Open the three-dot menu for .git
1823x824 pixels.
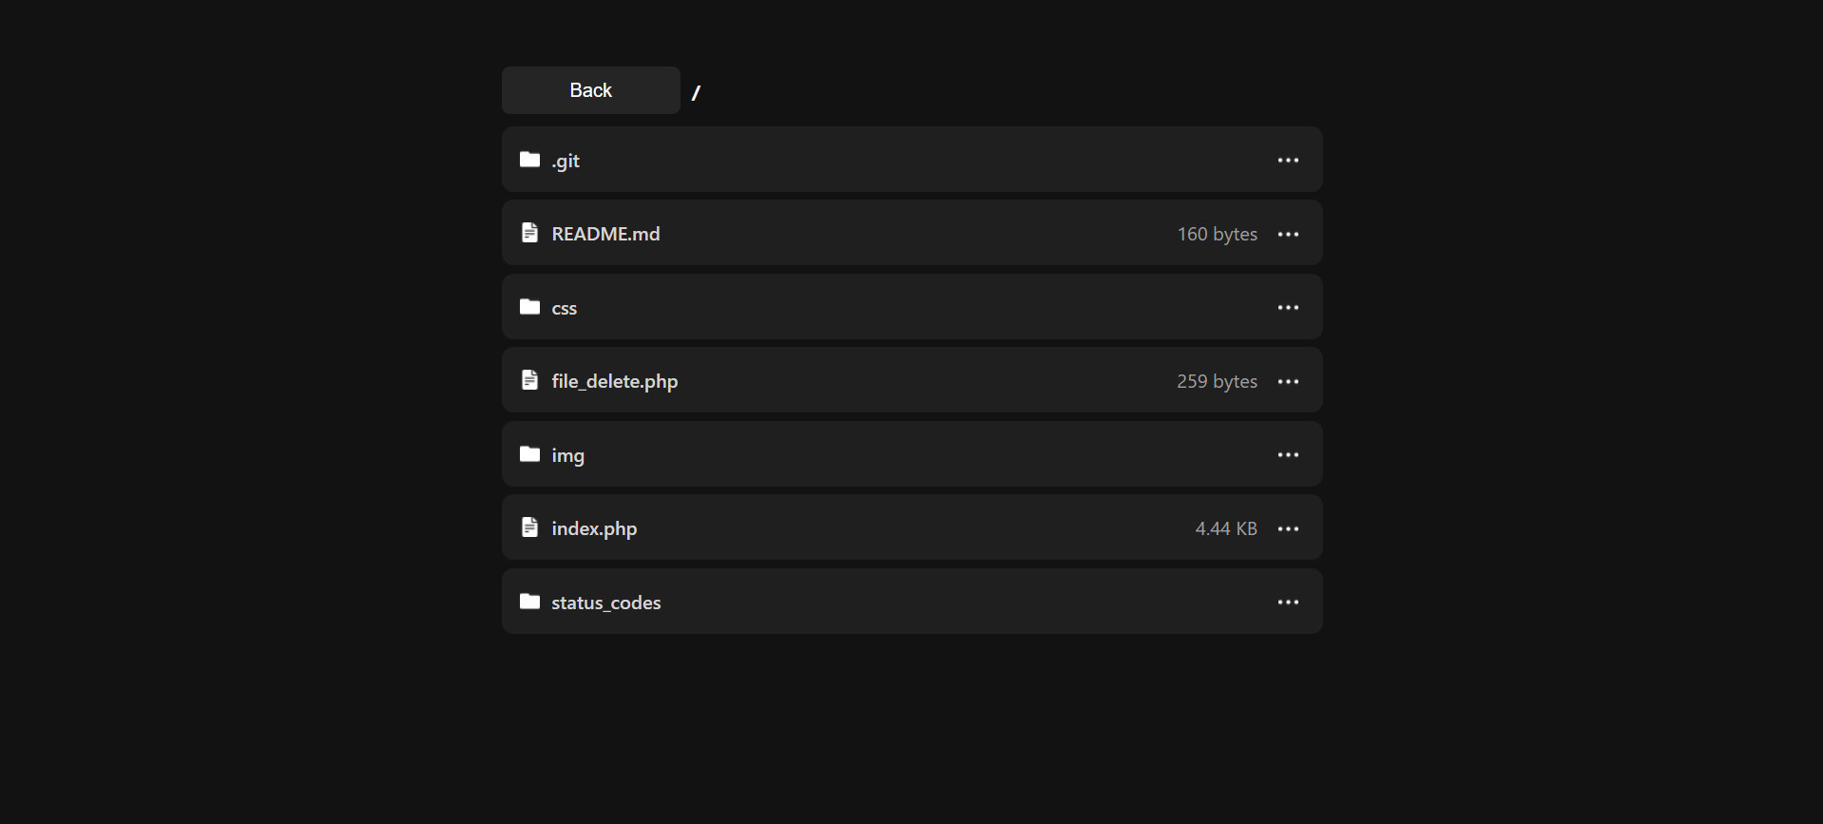(x=1288, y=161)
